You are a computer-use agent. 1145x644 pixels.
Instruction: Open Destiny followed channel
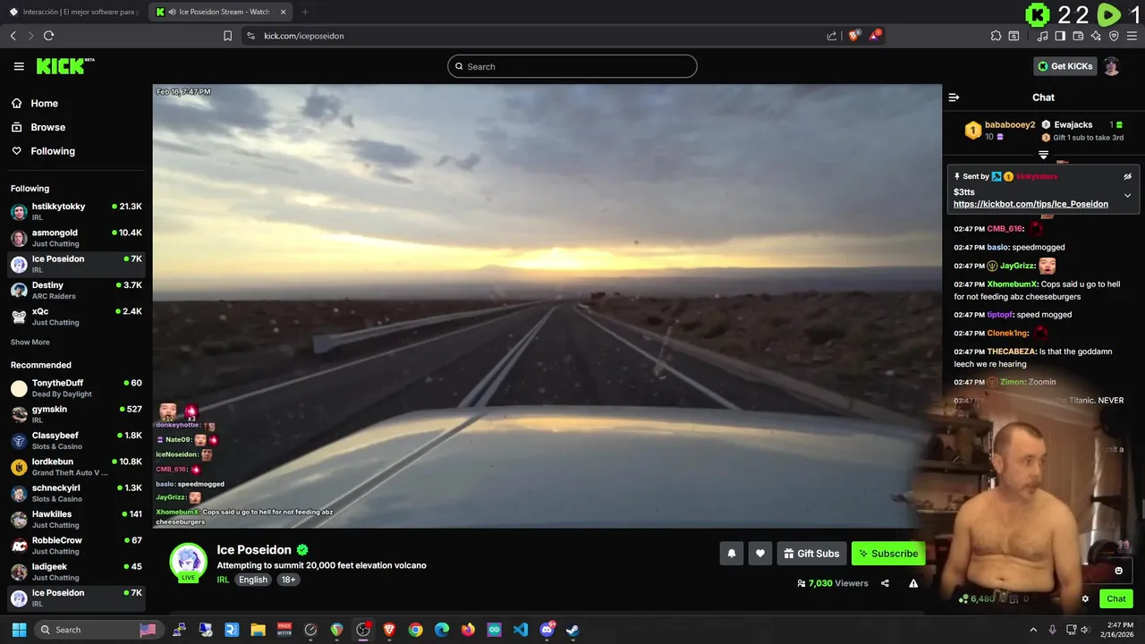(76, 290)
